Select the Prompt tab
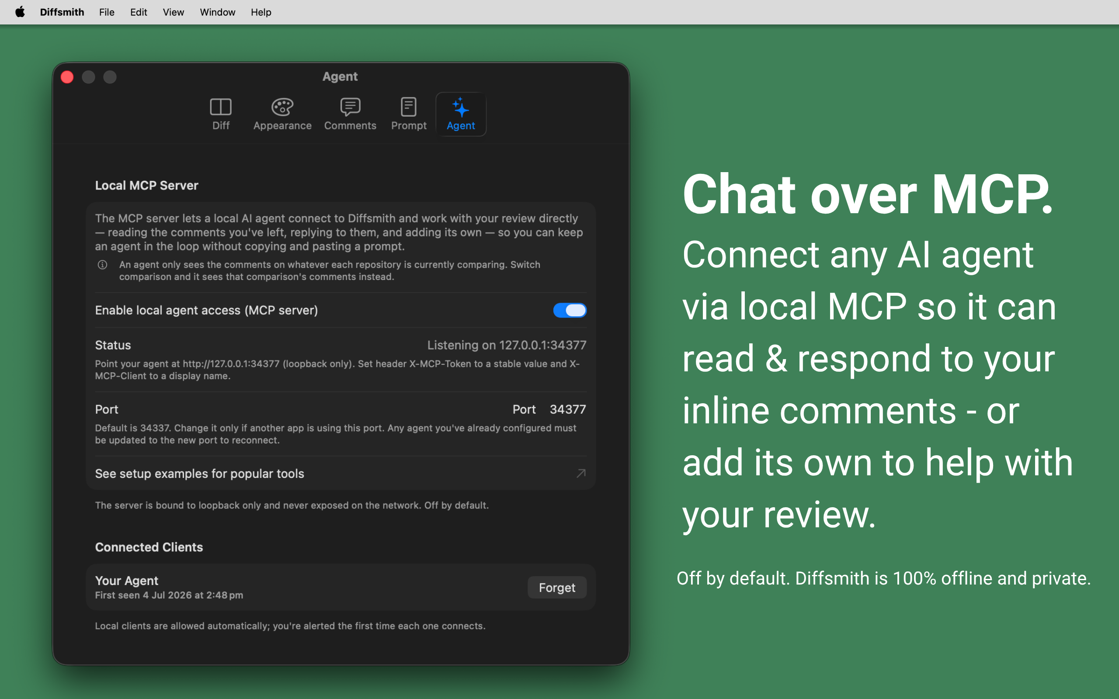Screen dimensions: 1119x699 pos(409,114)
